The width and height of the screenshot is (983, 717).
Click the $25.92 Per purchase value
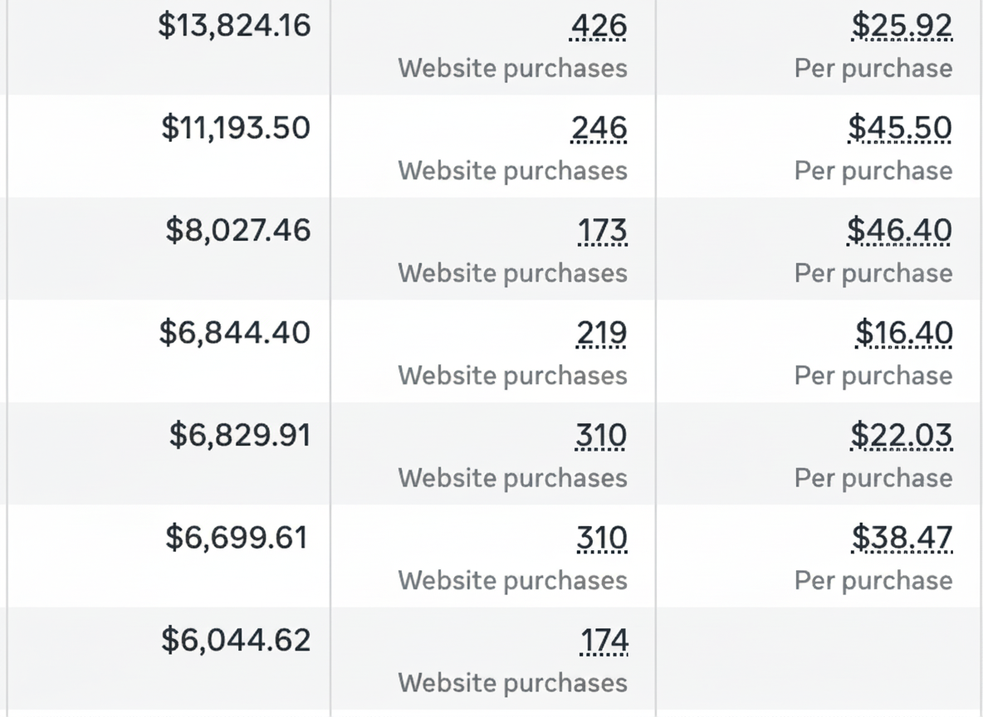902,26
